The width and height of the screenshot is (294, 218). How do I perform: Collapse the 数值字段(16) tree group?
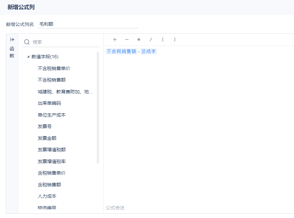click(28, 57)
